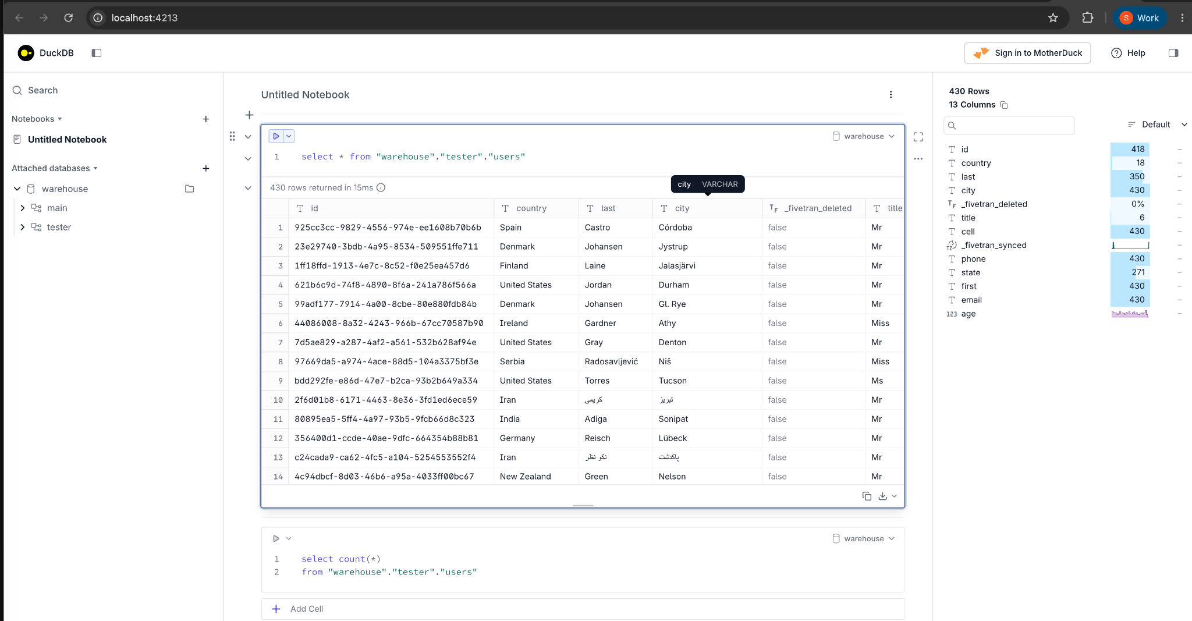Viewport: 1192px width, 621px height.
Task: Open run options dropdown in second cell
Action: pyautogui.click(x=289, y=538)
